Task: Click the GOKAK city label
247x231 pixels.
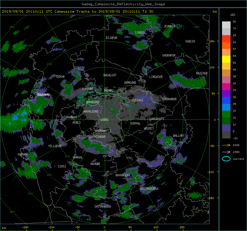Action: [61, 77]
